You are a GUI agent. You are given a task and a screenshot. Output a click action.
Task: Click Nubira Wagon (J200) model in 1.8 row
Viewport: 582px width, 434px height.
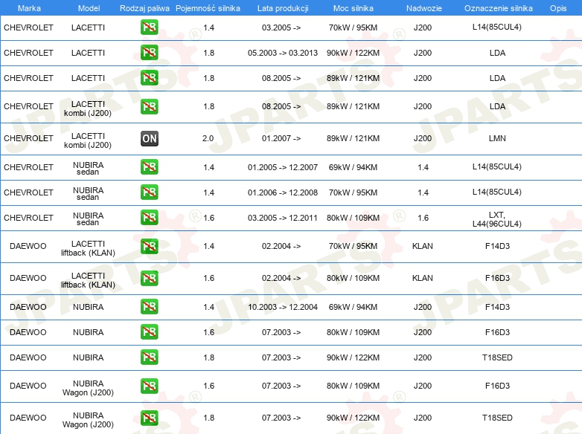pos(88,420)
